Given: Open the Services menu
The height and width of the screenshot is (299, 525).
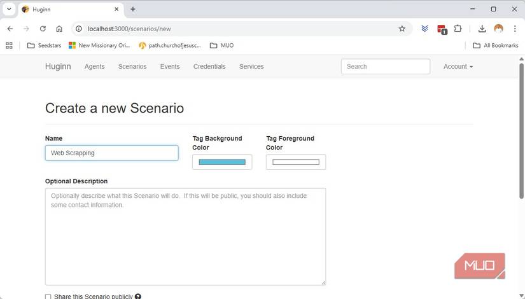Looking at the screenshot, I should click(251, 66).
